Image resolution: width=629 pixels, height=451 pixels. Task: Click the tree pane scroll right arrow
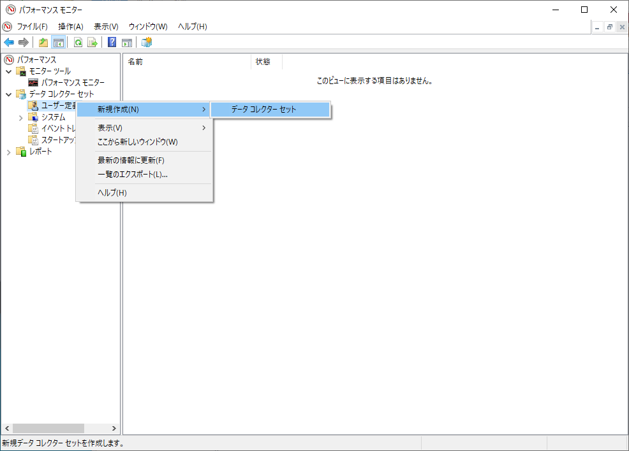[x=114, y=428]
